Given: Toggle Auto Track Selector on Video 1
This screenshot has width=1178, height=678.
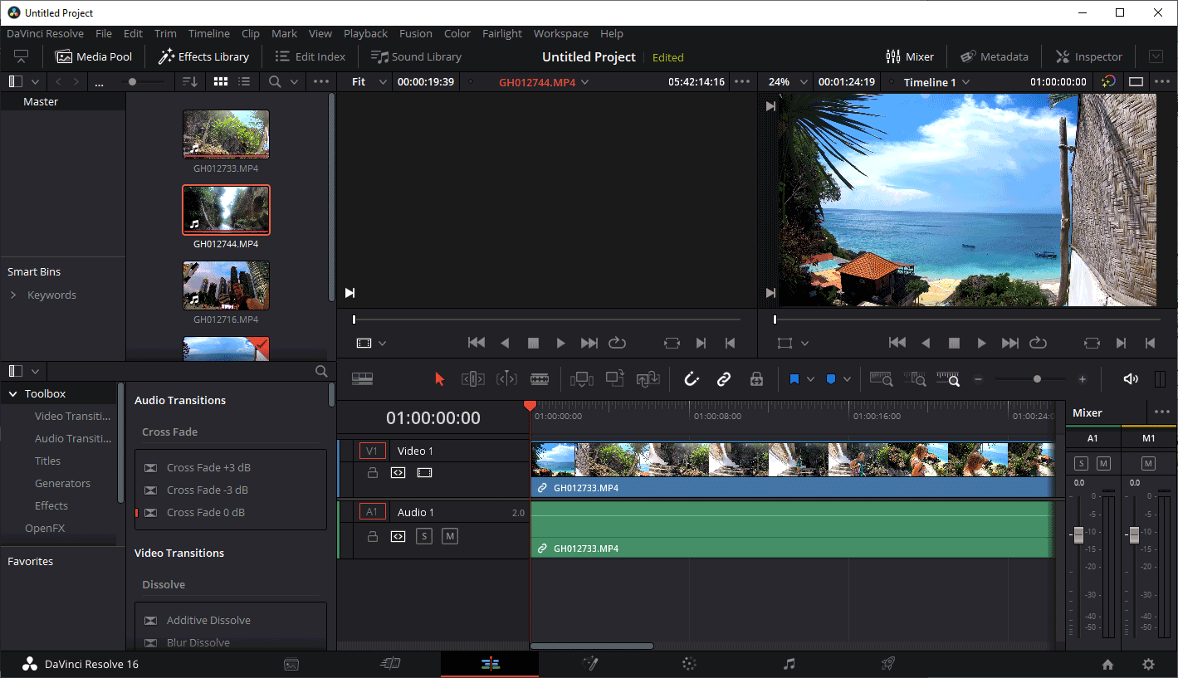Looking at the screenshot, I should click(398, 473).
